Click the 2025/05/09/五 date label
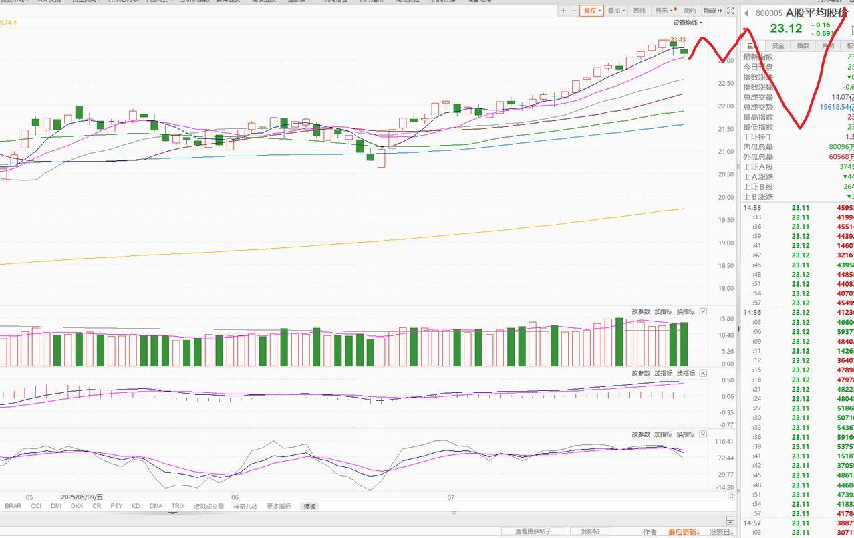The image size is (854, 538). coord(82,497)
